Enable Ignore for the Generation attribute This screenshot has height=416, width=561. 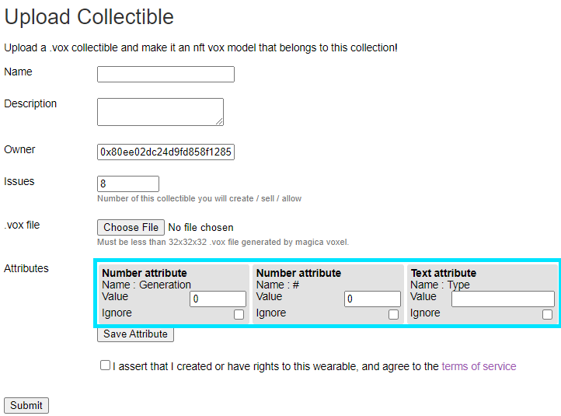(x=239, y=315)
